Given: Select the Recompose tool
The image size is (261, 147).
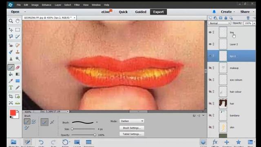Looking at the screenshot, I should pos(18,96).
